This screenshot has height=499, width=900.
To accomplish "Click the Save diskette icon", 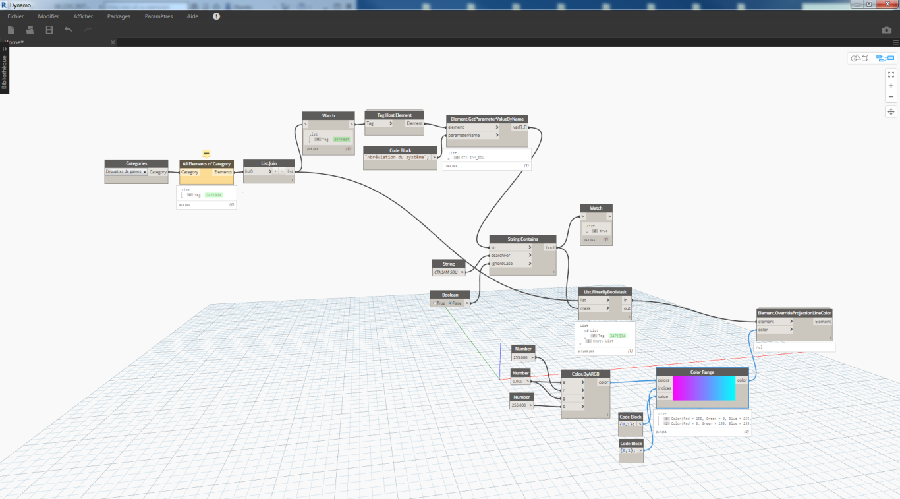I will (49, 30).
